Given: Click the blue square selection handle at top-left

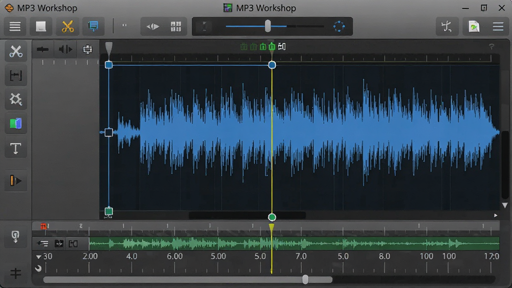Looking at the screenshot, I should coord(108,64).
